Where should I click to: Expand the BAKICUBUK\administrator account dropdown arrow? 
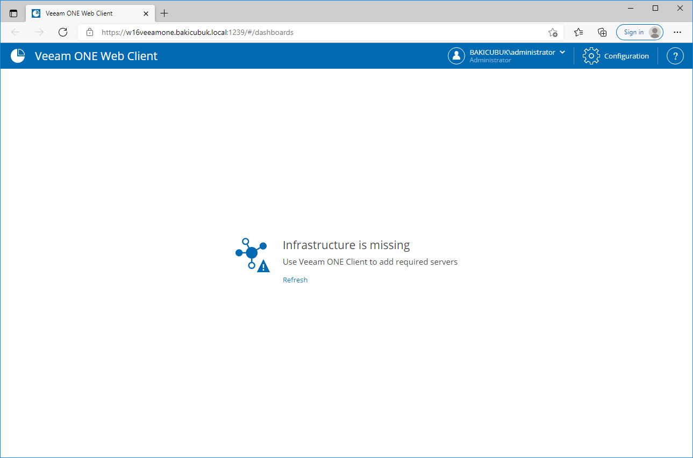point(562,52)
